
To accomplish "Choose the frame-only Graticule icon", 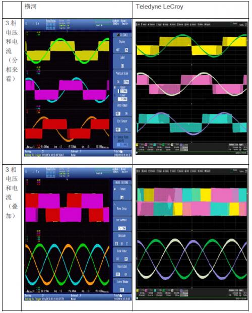I will 127,243.
